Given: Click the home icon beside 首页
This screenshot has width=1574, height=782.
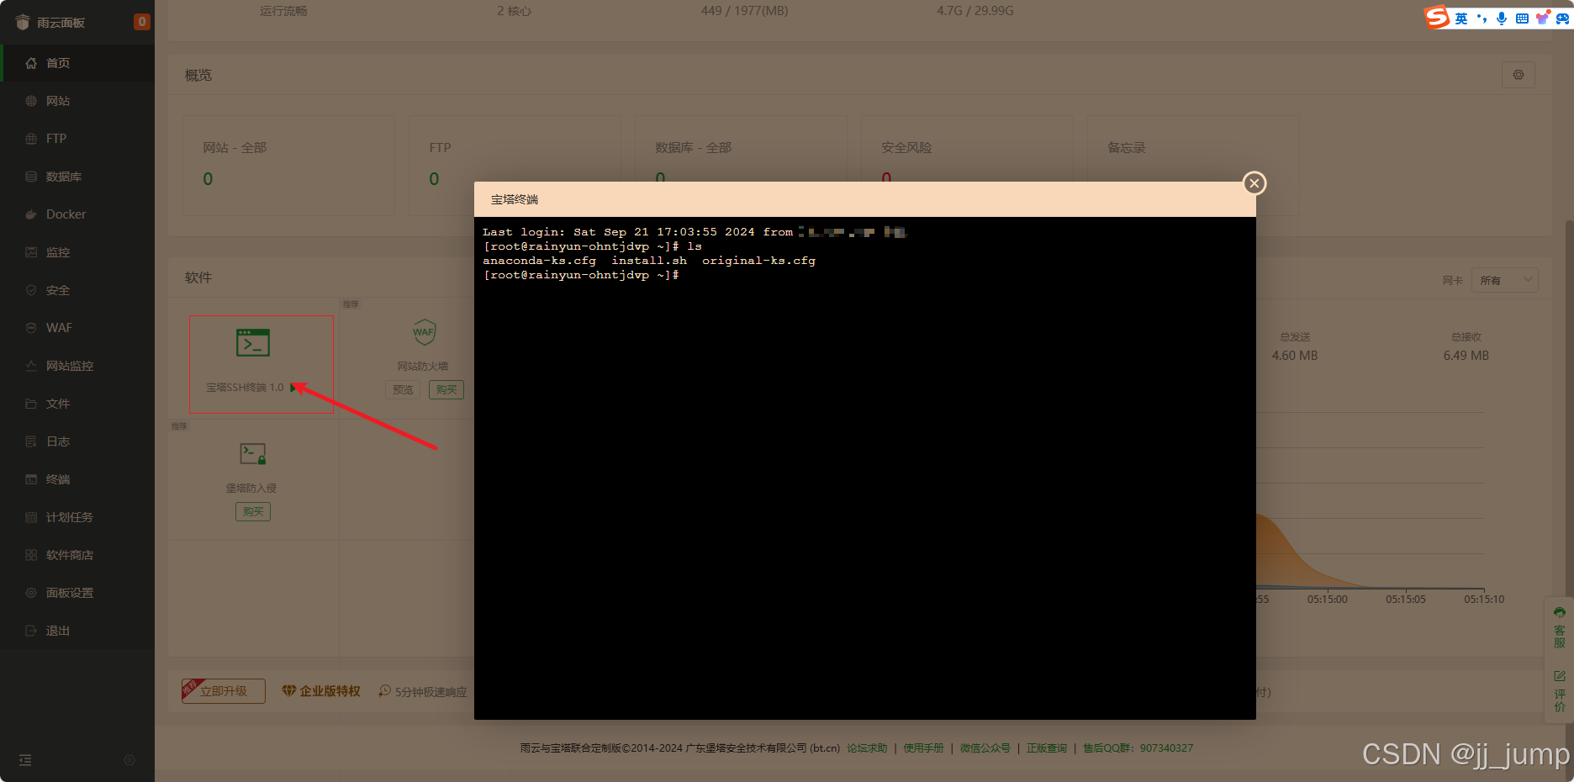Looking at the screenshot, I should (31, 63).
